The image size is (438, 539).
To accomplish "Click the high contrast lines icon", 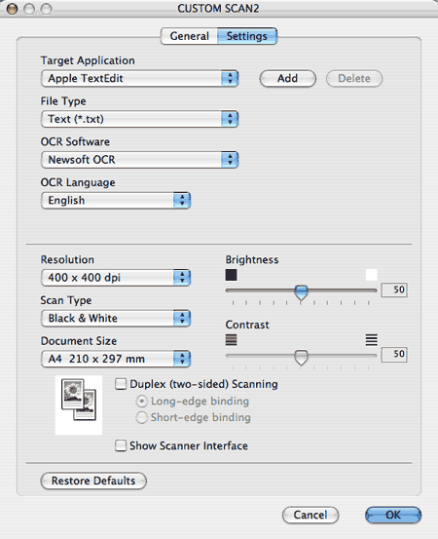I will tap(372, 340).
